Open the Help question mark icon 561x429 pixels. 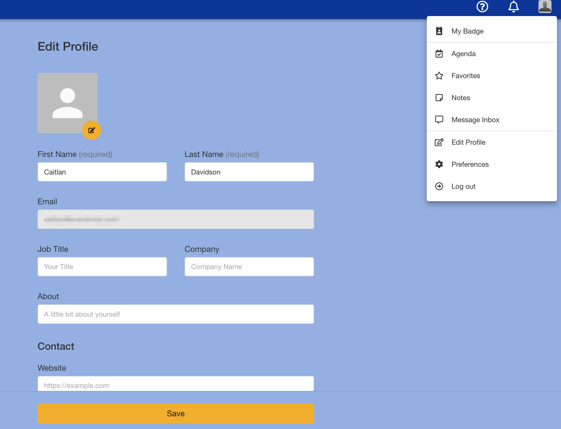click(x=482, y=7)
